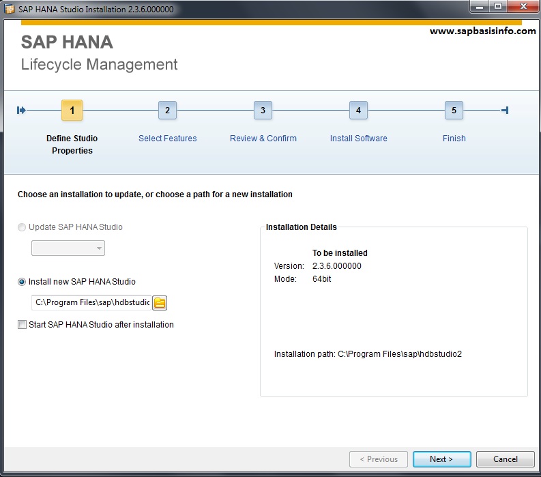Enable Start SAP HANA Studio after installation
The height and width of the screenshot is (477, 541).
[22, 324]
